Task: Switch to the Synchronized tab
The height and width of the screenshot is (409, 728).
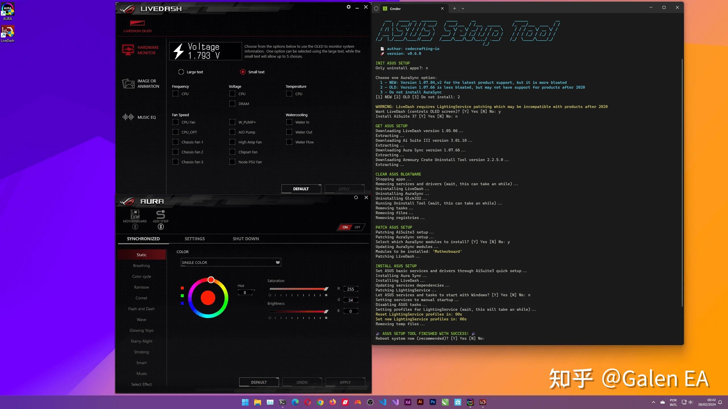Action: pos(143,239)
